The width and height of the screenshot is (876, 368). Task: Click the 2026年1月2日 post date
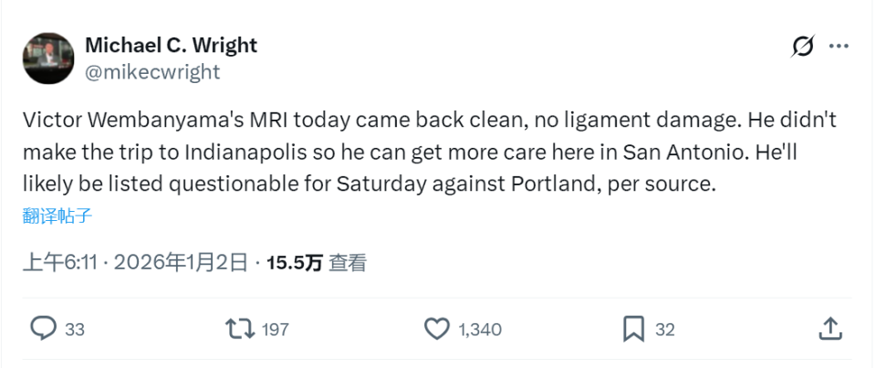182,263
